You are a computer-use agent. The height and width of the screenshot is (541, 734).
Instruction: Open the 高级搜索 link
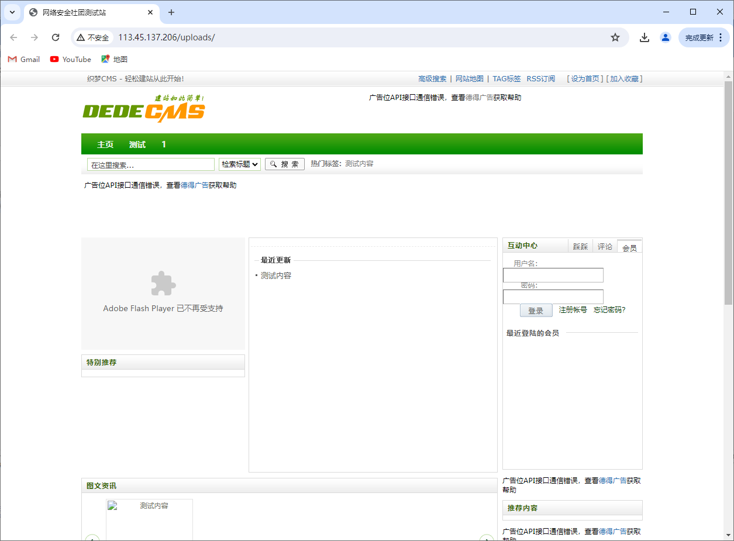(432, 79)
